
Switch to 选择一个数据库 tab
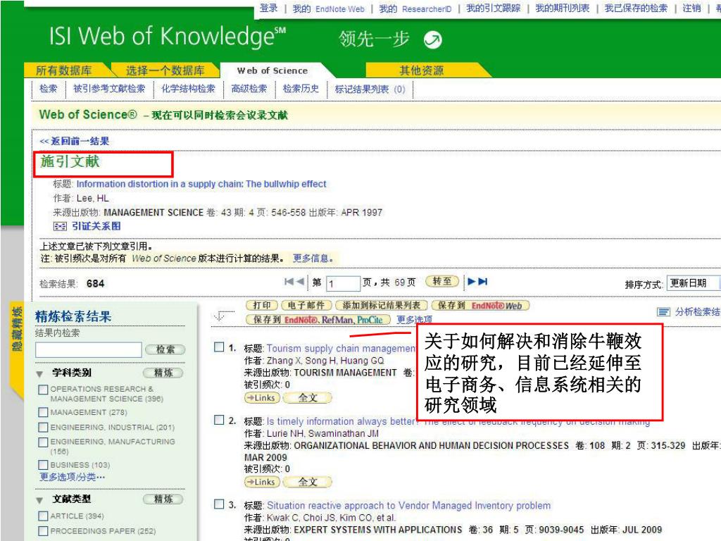coord(165,70)
